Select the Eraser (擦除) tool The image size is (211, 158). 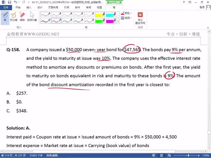pos(22,16)
